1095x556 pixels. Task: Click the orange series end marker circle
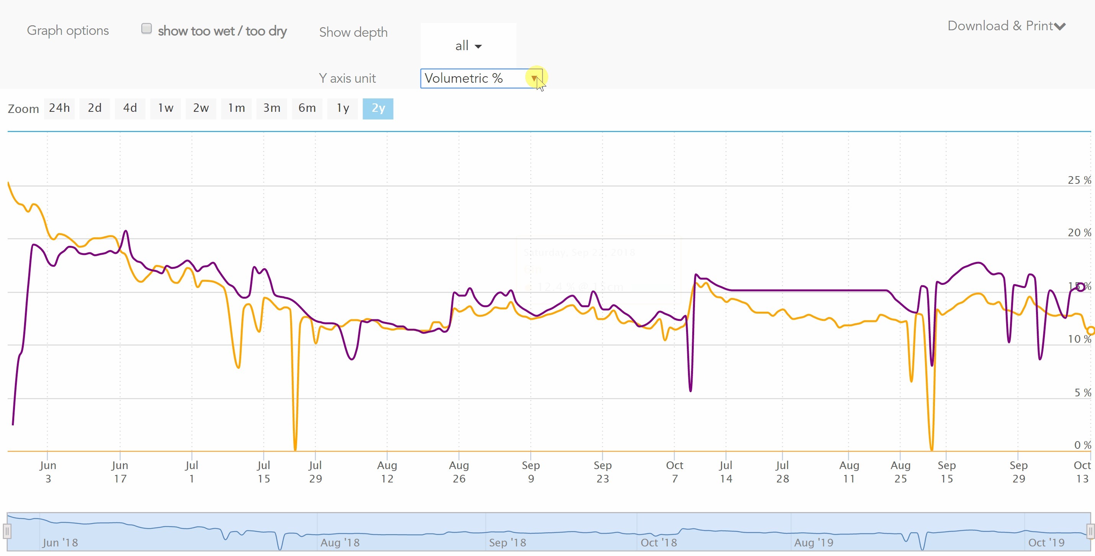point(1091,330)
